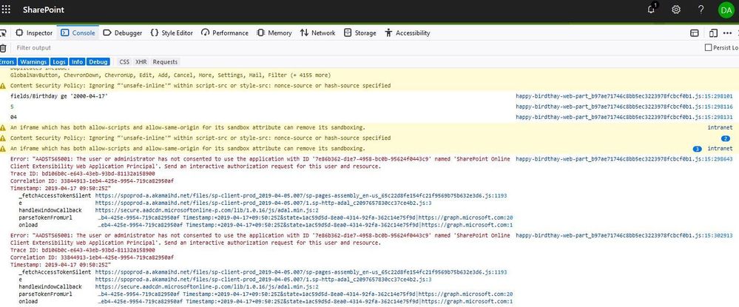Viewport: 739px width, 307px height.
Task: Toggle the Info filter
Action: click(77, 62)
